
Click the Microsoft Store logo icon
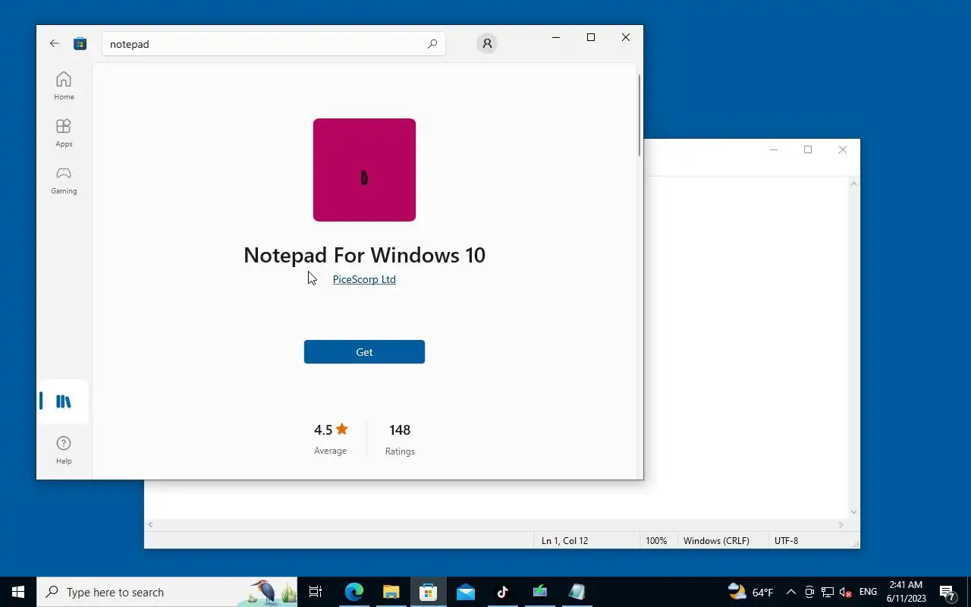80,44
